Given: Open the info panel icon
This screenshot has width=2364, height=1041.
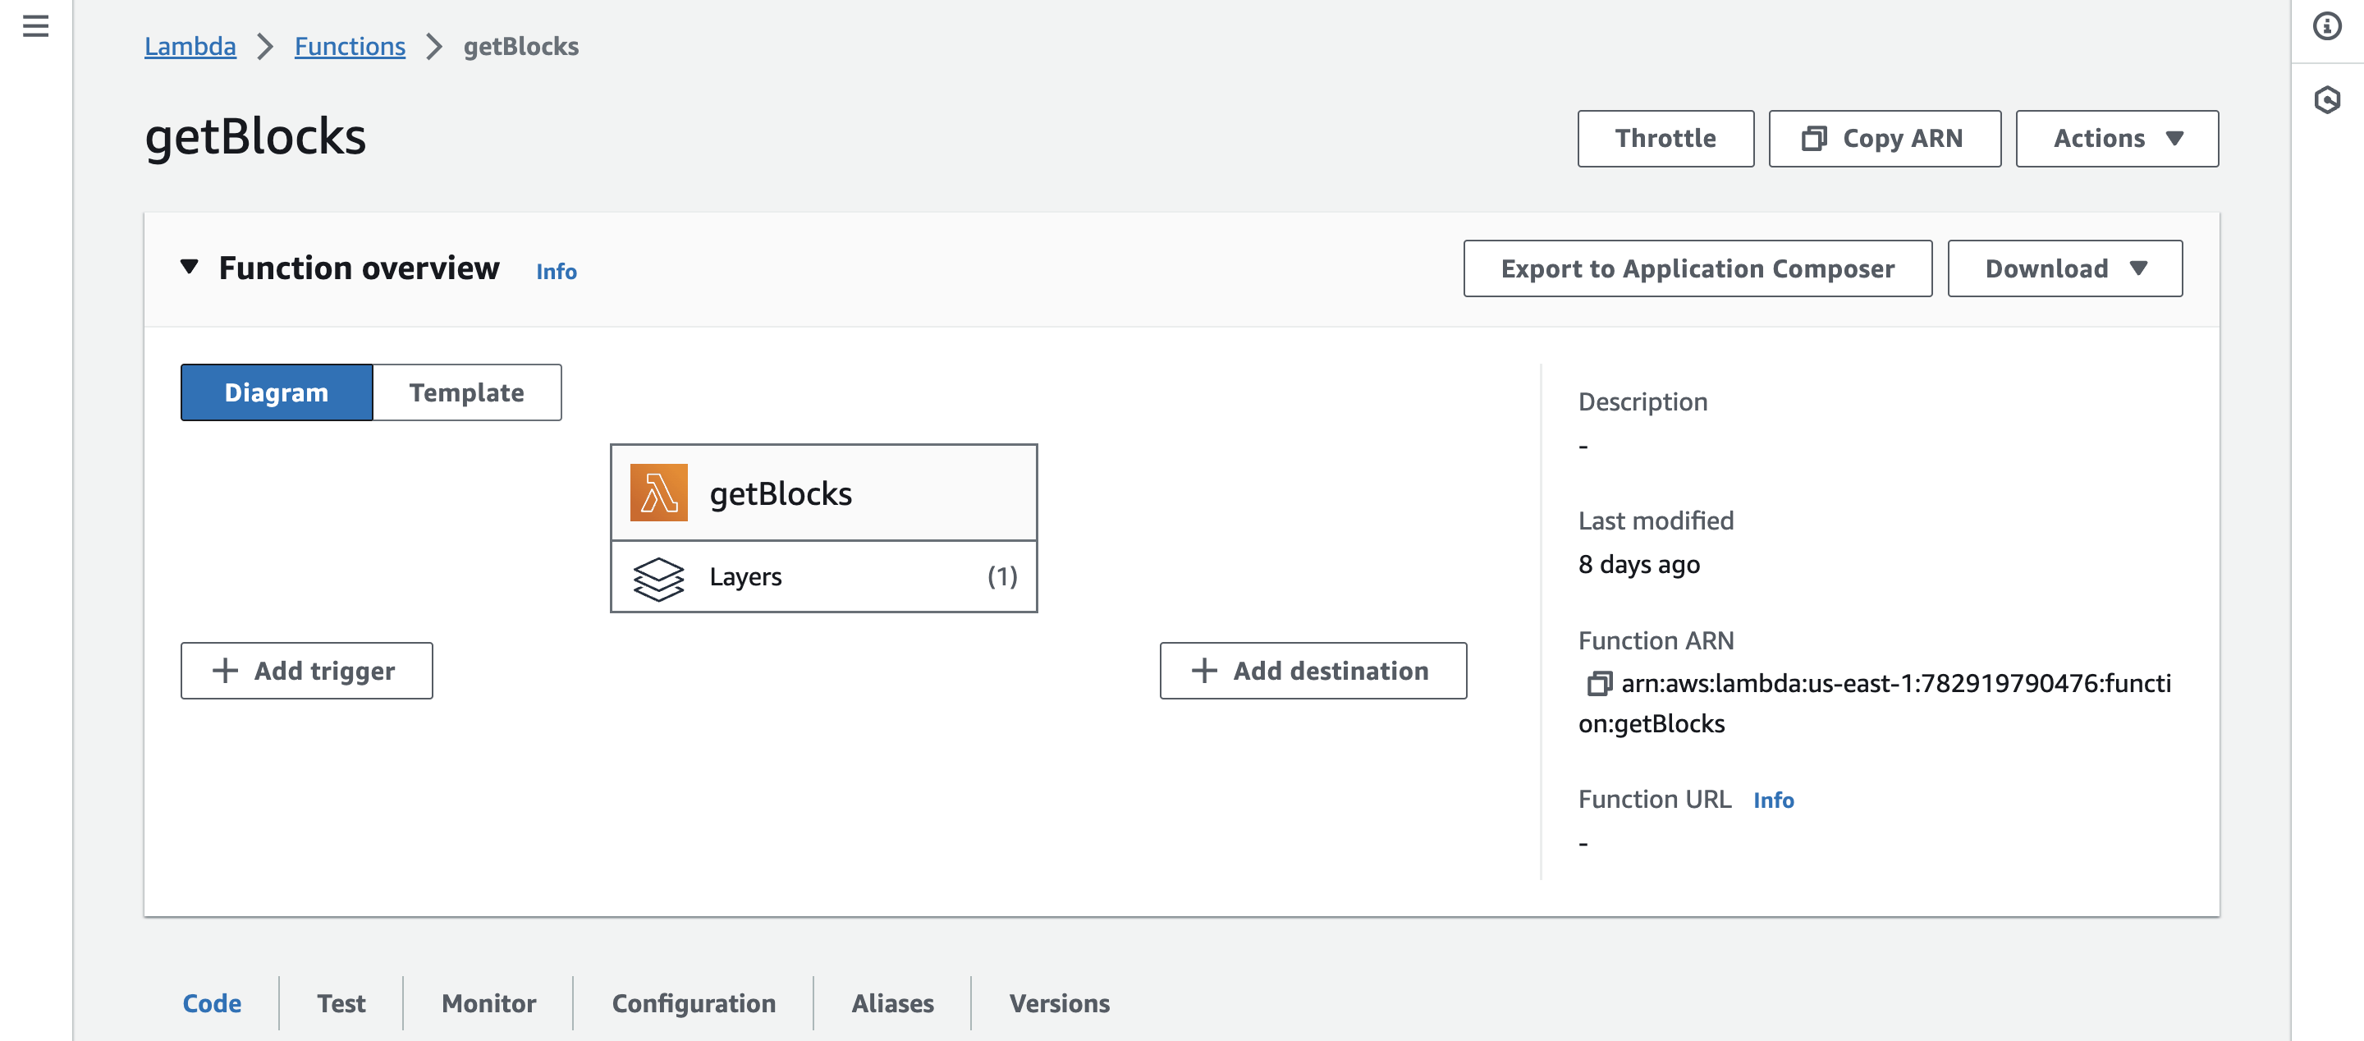Looking at the screenshot, I should point(2326,25).
